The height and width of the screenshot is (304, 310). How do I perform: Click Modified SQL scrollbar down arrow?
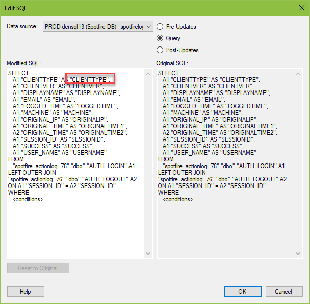click(x=148, y=253)
